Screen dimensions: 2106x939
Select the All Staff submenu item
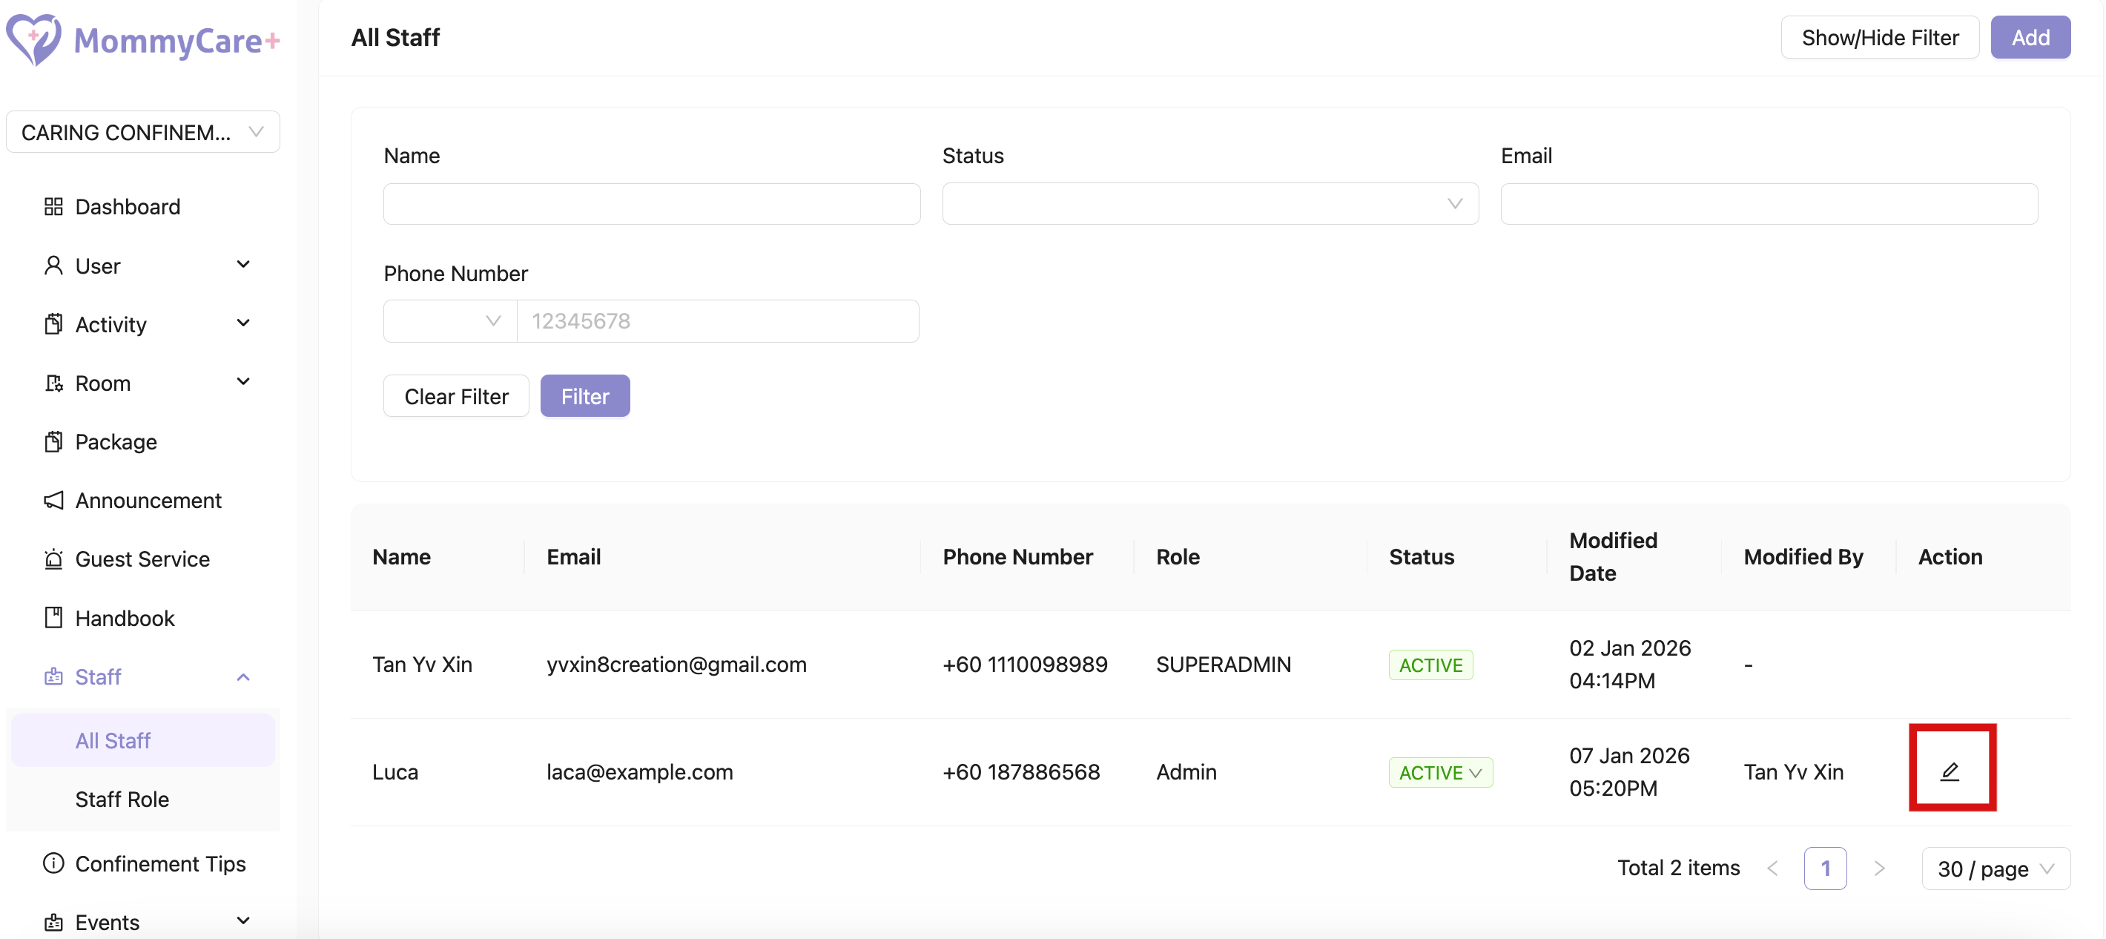point(113,741)
